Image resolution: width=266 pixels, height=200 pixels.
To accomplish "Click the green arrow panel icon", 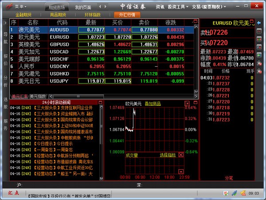I will pyautogui.click(x=259, y=55).
